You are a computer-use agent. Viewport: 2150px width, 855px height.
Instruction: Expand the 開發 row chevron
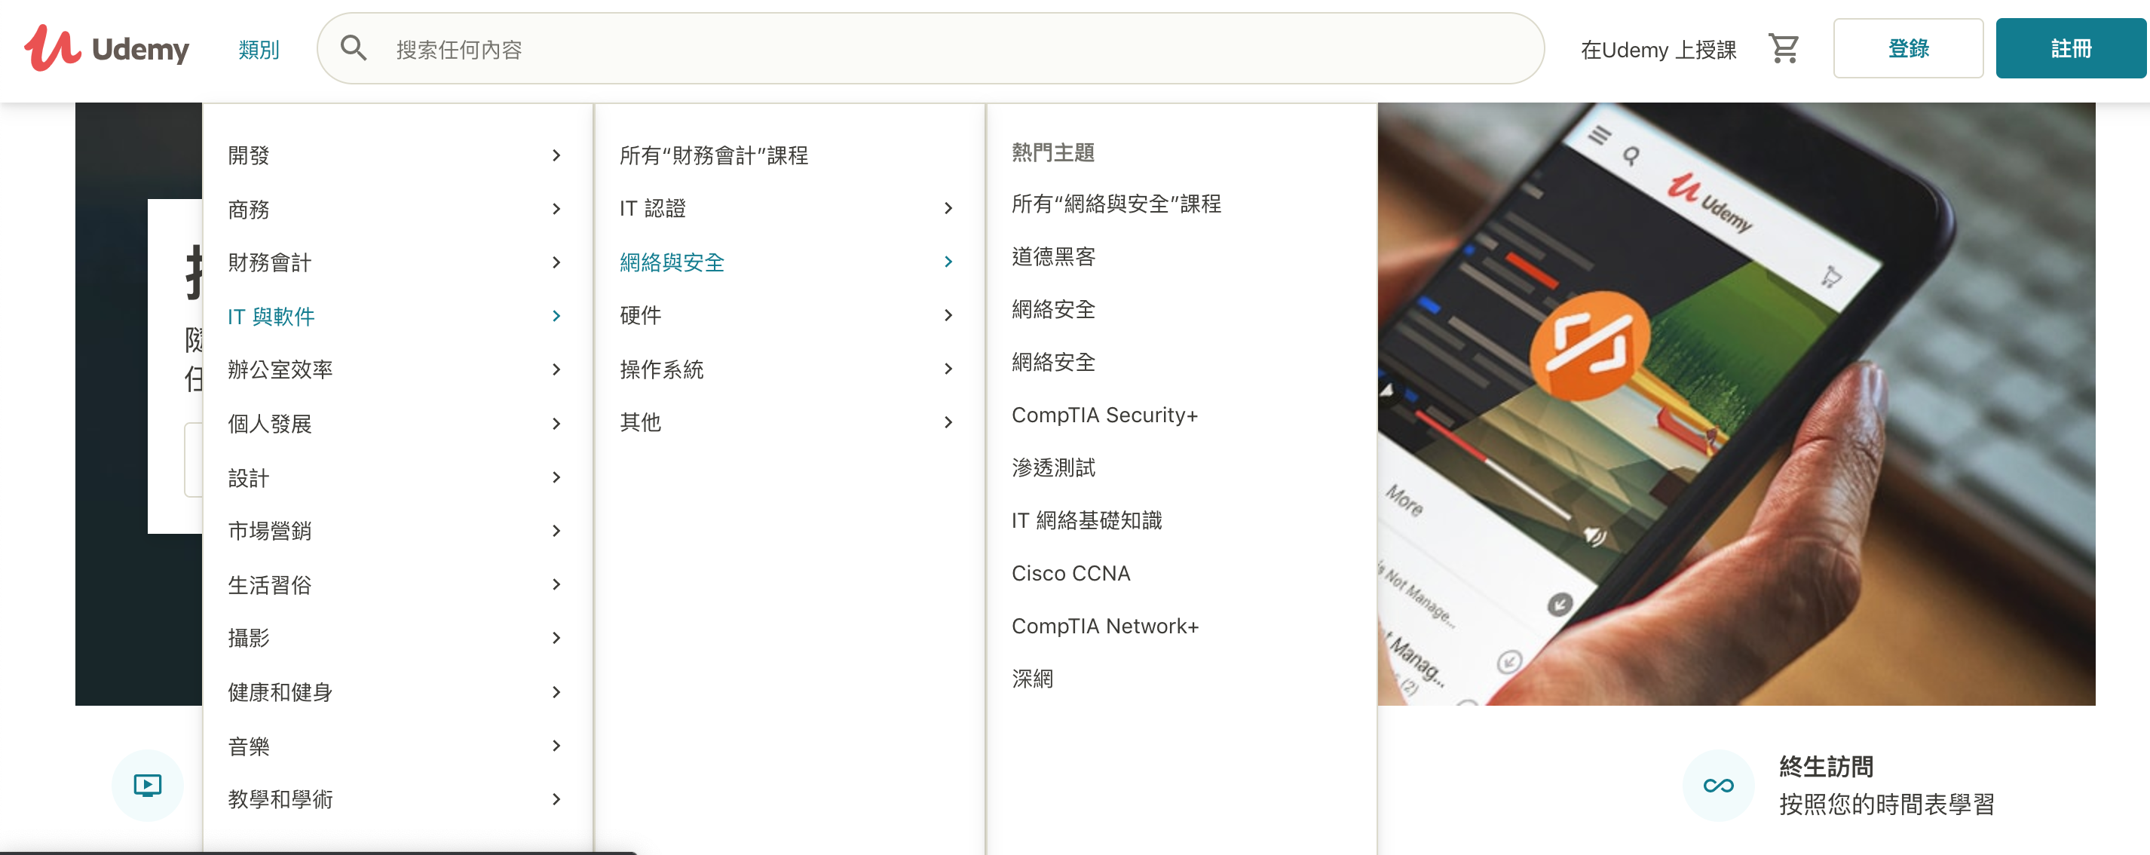coord(556,155)
